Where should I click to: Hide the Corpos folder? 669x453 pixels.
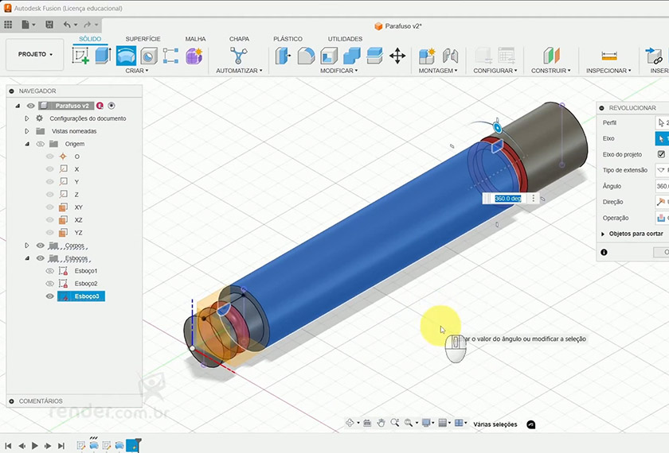pyautogui.click(x=41, y=246)
